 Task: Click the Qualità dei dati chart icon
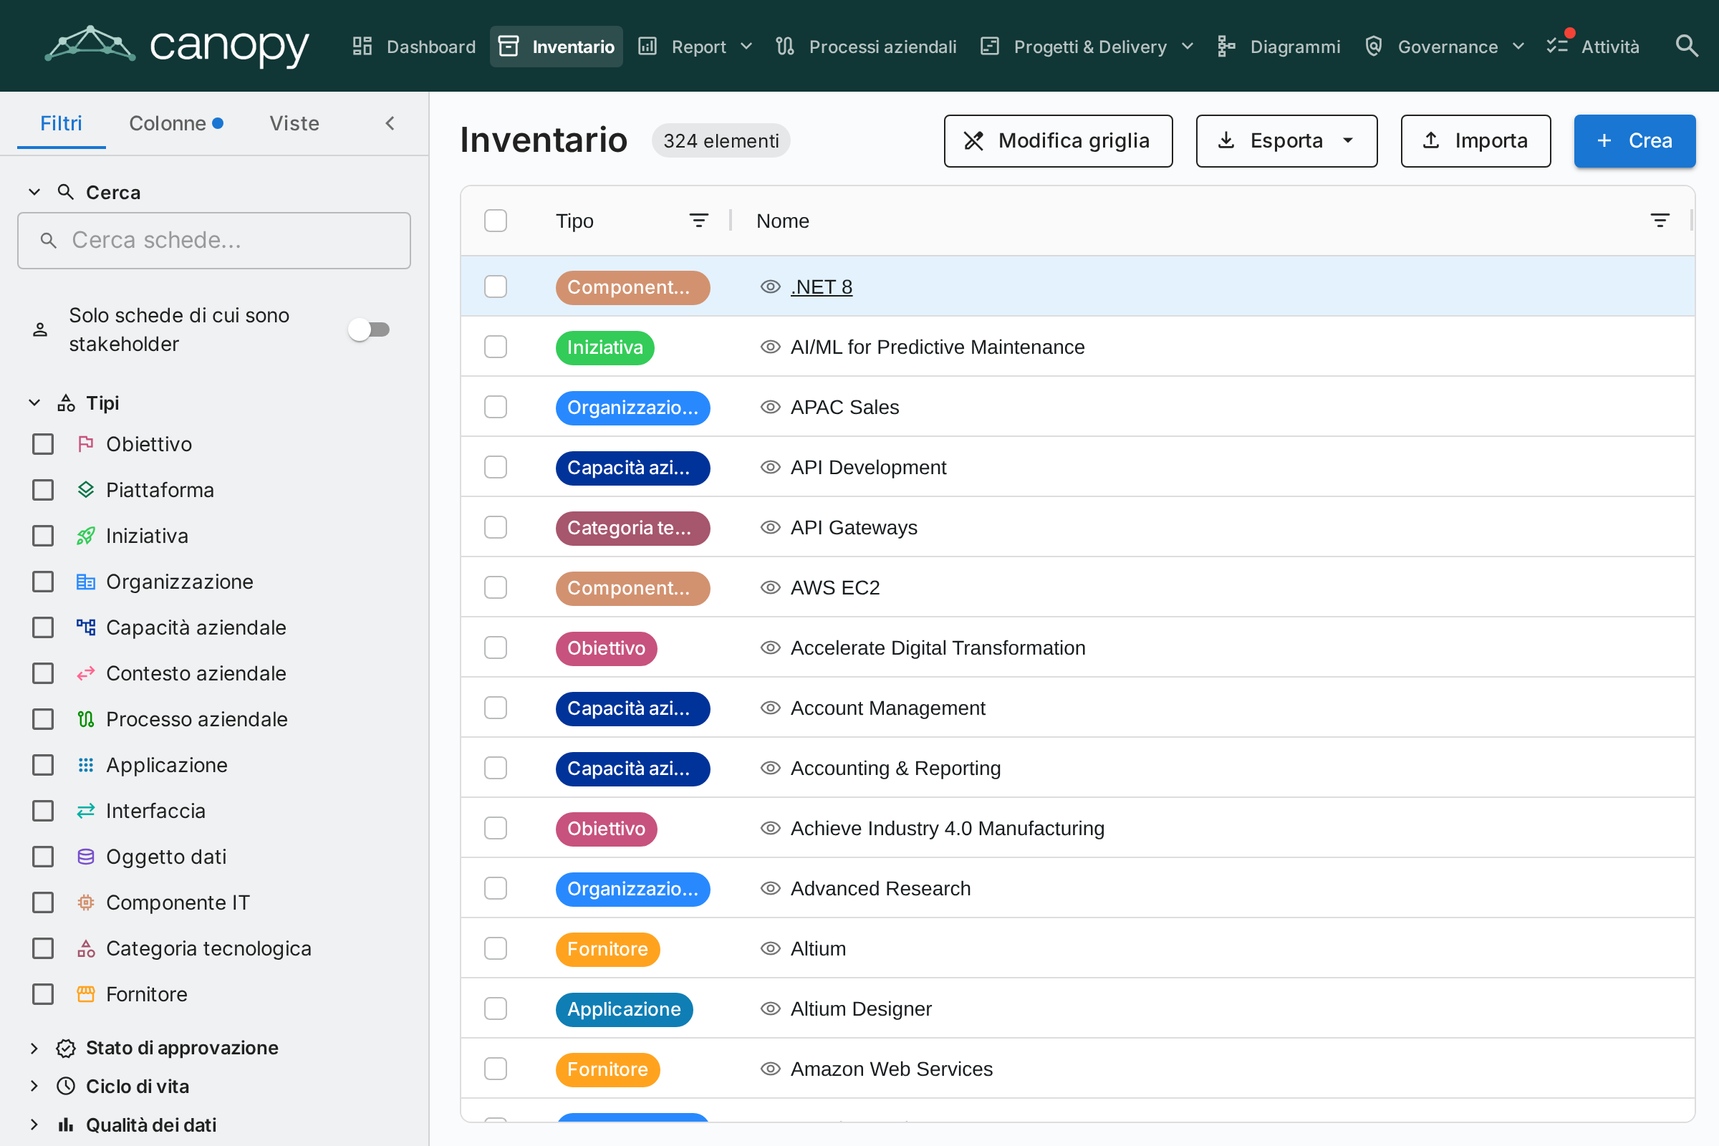66,1125
